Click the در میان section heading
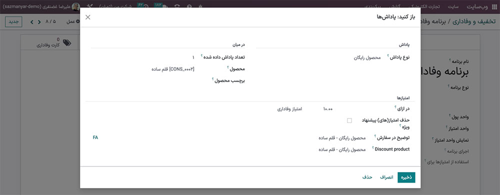The height and width of the screenshot is (195, 500). 238,44
